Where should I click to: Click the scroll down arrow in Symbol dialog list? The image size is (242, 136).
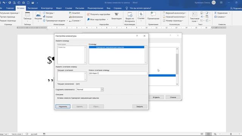coord(177,84)
